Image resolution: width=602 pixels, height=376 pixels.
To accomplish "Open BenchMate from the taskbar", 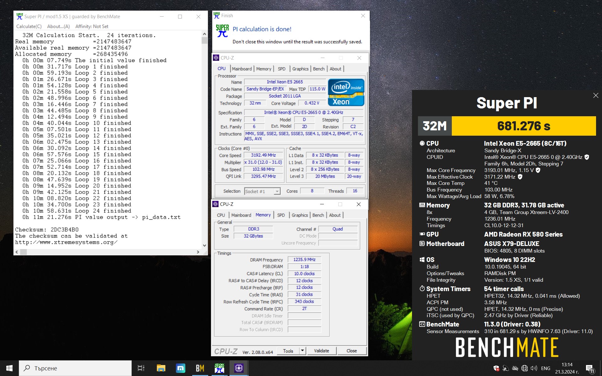I will click(200, 368).
